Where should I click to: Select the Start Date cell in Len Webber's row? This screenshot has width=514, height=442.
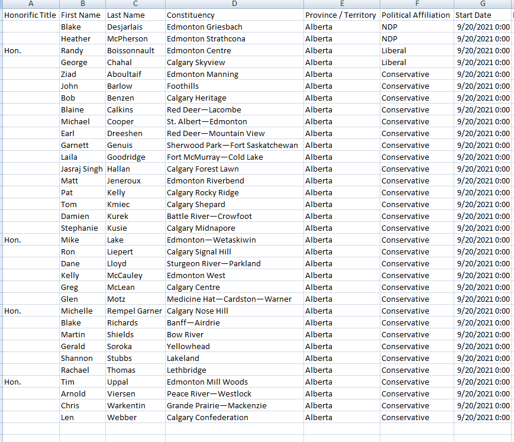pyautogui.click(x=483, y=417)
